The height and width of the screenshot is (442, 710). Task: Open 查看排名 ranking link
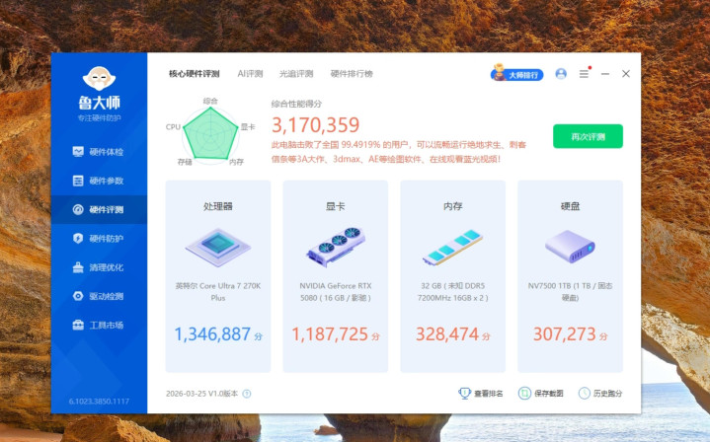click(481, 393)
